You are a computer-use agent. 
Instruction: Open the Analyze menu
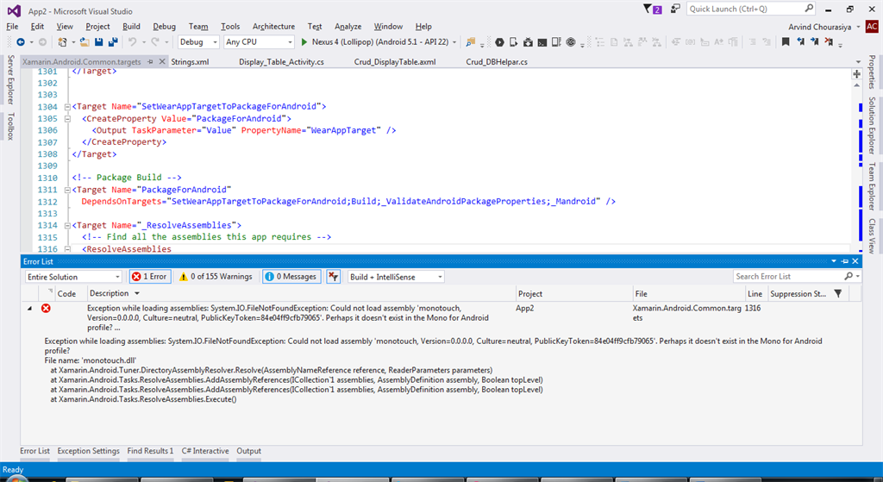348,27
